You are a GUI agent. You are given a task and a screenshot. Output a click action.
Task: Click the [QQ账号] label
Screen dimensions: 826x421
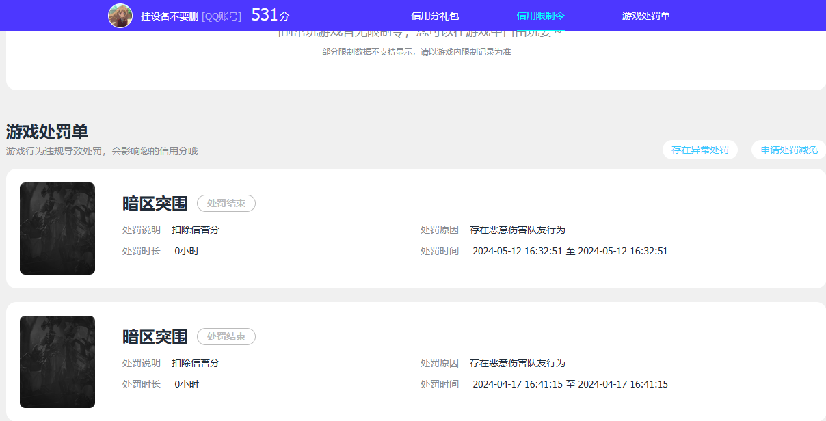click(222, 16)
